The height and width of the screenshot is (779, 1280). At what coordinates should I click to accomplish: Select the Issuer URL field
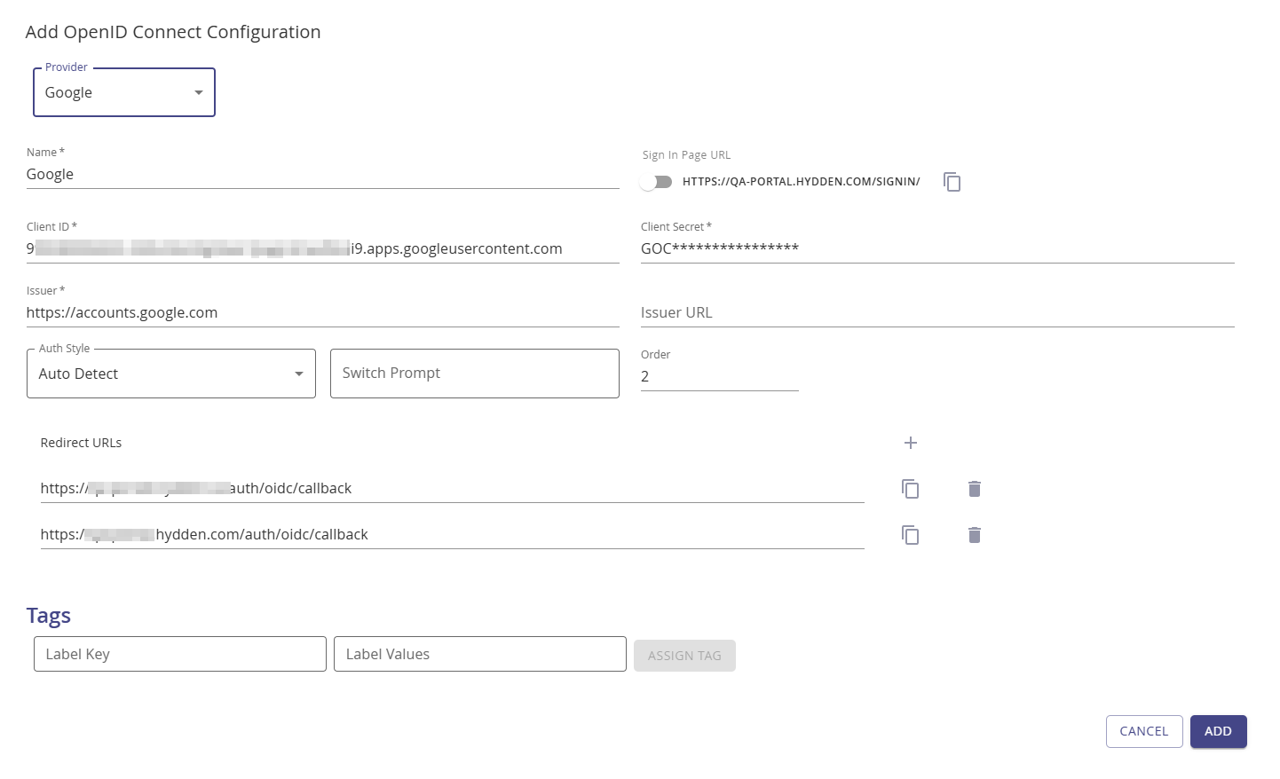(936, 312)
